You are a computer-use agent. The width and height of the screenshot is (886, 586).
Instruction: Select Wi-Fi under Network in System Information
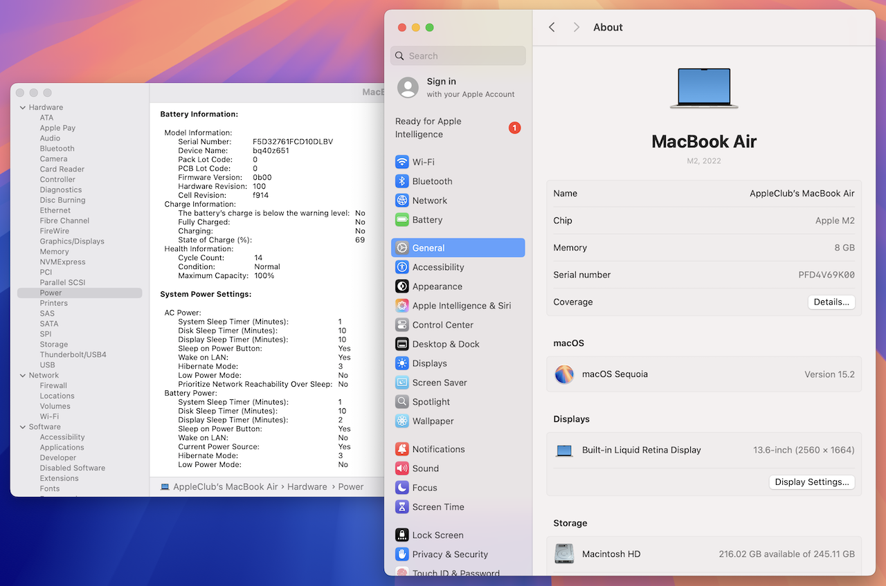tap(49, 416)
